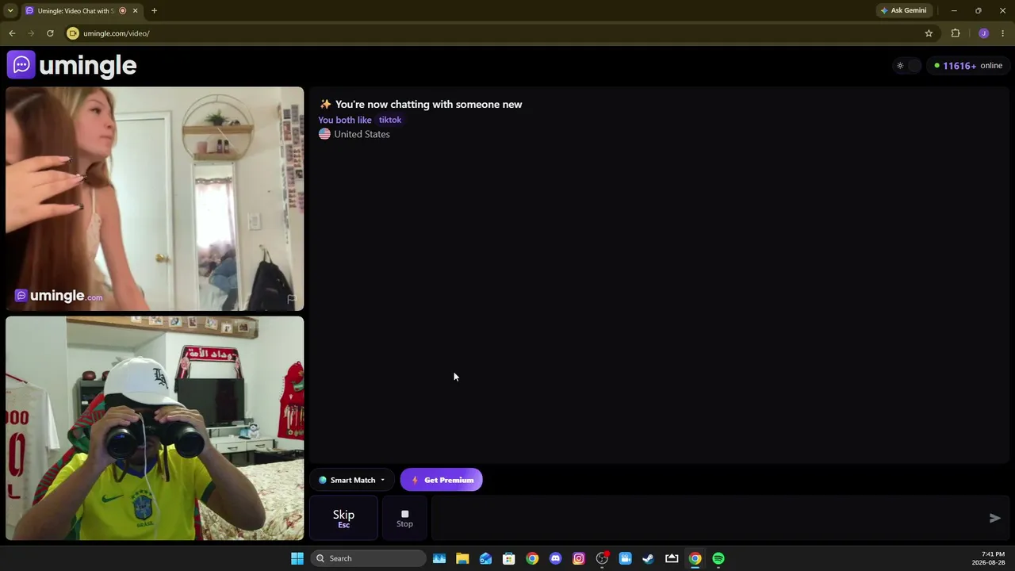This screenshot has height=571, width=1015.
Task: Open the Chrome three-dot menu
Action: point(1003,33)
